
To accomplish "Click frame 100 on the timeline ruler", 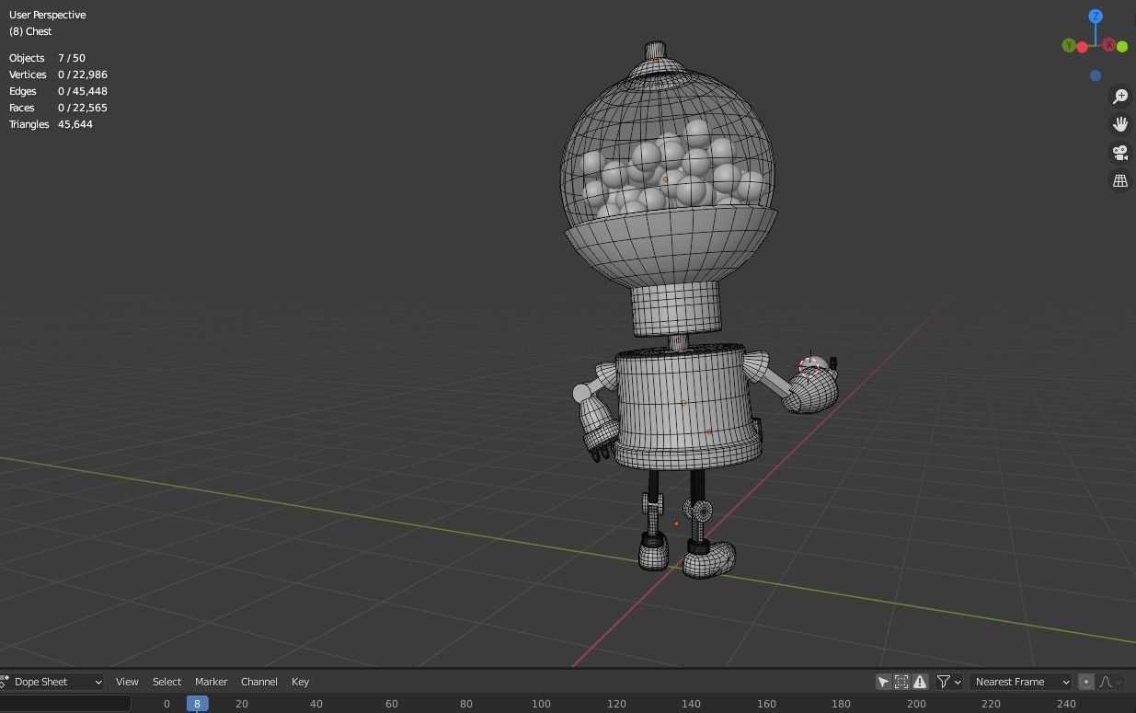I will (541, 704).
